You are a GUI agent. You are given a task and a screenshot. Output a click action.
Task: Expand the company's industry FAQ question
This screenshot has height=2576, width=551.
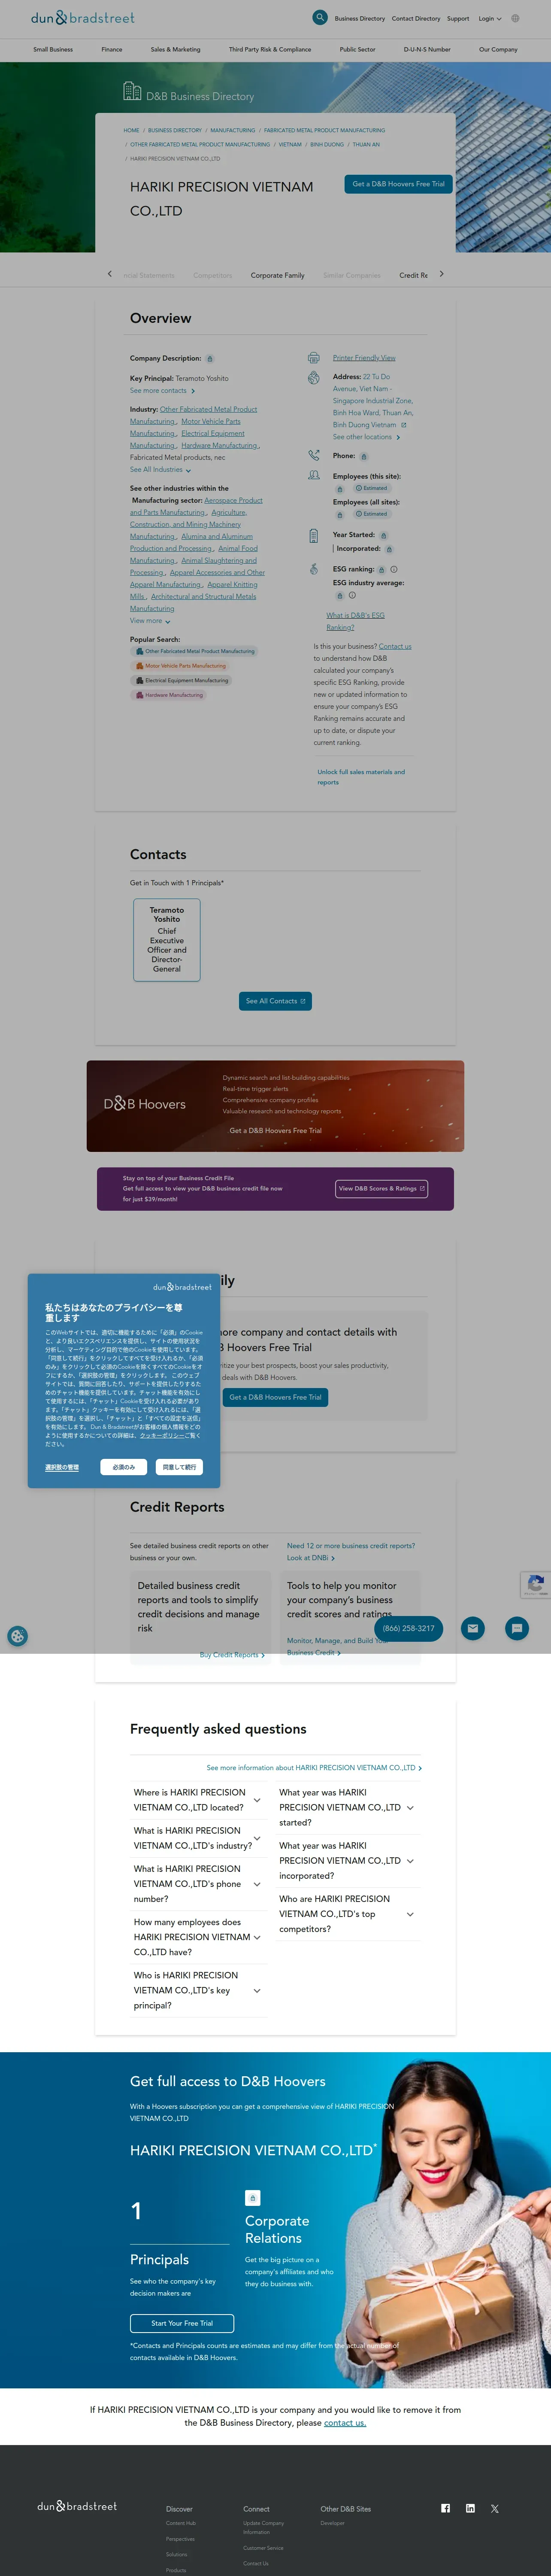(198, 1837)
